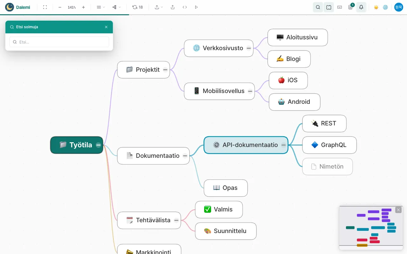Select the Valmis node
Viewport: 407px width, 254px height.
click(x=219, y=210)
